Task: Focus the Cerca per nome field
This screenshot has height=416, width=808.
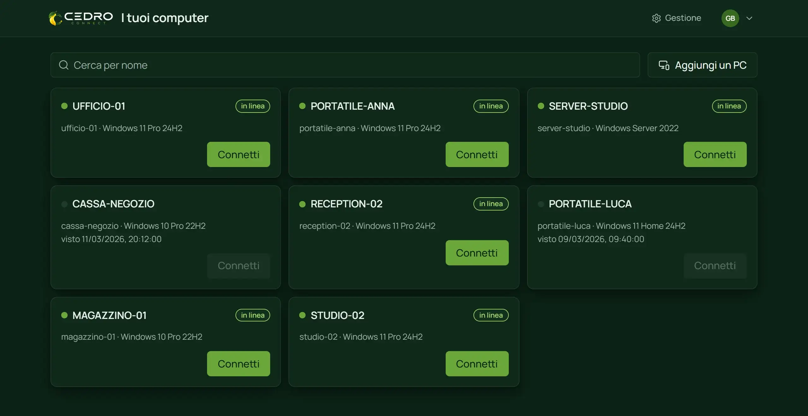Action: click(x=345, y=65)
